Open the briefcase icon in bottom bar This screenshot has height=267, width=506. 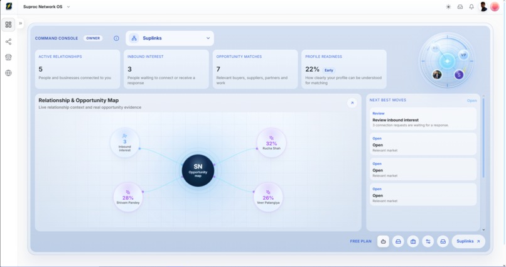pos(413,241)
